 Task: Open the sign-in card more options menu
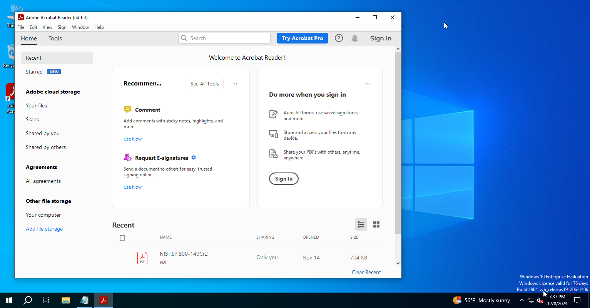point(368,84)
